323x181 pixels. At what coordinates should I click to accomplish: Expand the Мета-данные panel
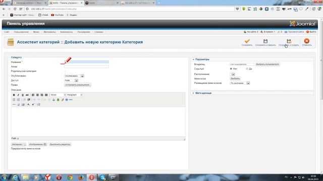pyautogui.click(x=203, y=93)
